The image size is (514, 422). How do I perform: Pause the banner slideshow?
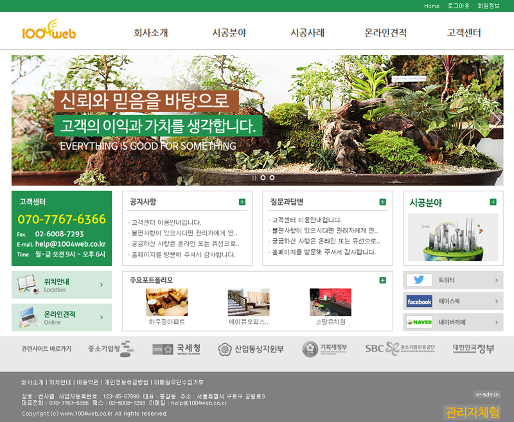254,177
